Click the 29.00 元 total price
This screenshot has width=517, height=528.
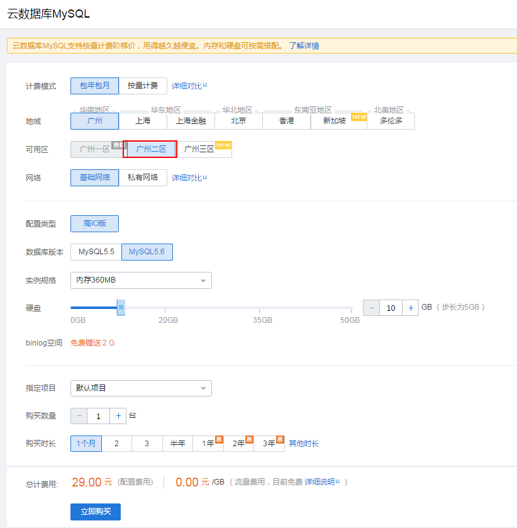click(92, 482)
